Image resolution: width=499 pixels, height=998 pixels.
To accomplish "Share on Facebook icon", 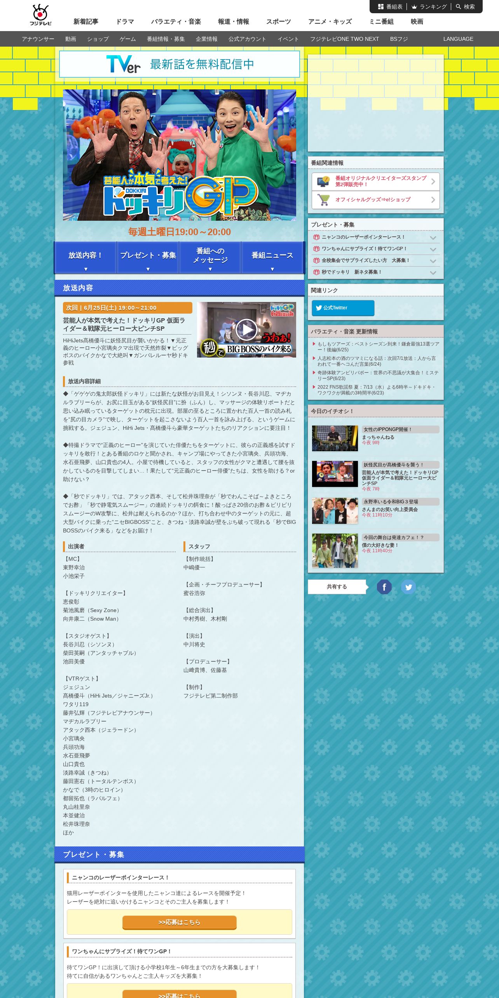I will tap(384, 587).
